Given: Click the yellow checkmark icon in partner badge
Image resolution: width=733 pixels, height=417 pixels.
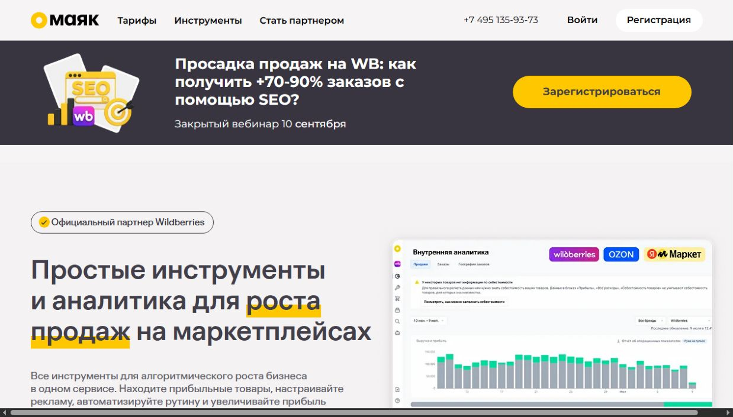Looking at the screenshot, I should [x=44, y=222].
